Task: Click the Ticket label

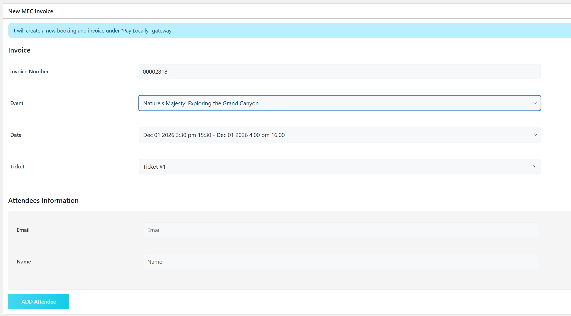Action: 17,166
